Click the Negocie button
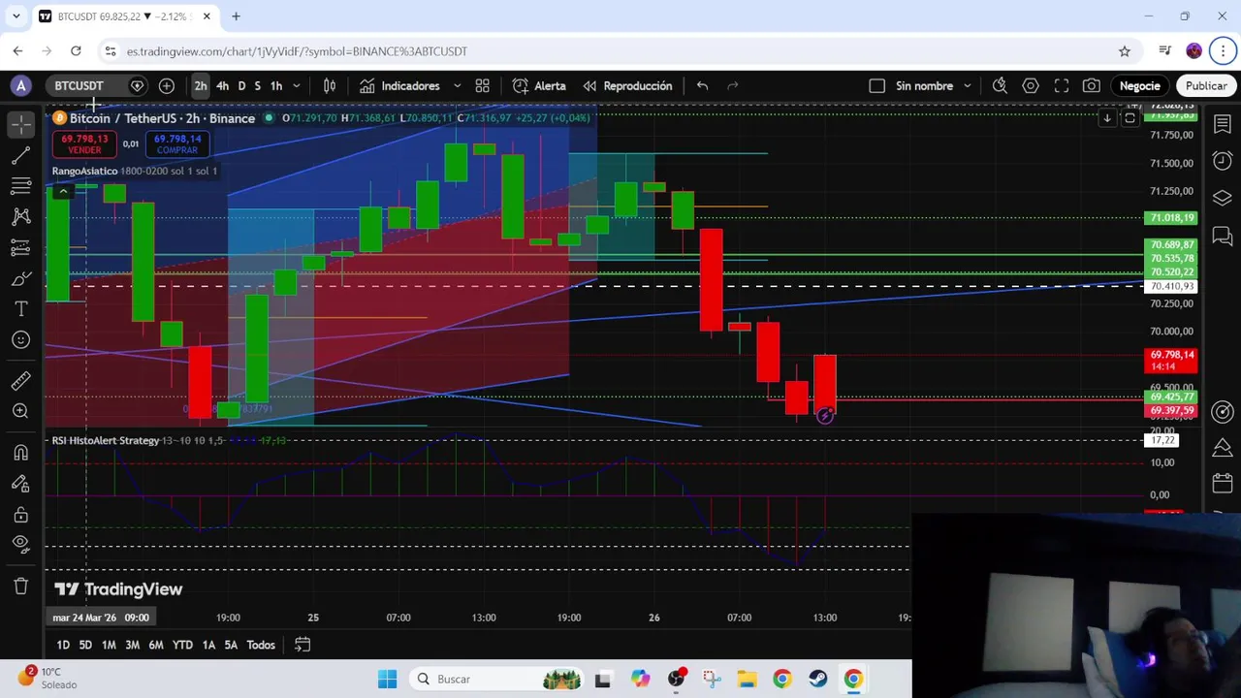 tap(1140, 86)
